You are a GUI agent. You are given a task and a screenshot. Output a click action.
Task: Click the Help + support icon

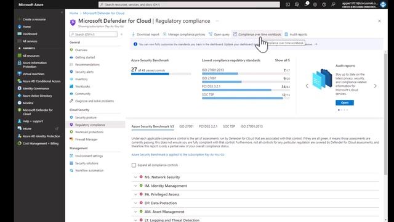[x=19, y=121]
